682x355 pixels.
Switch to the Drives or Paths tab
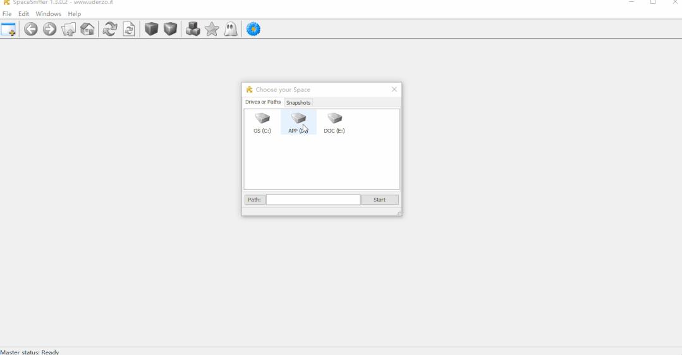[263, 102]
